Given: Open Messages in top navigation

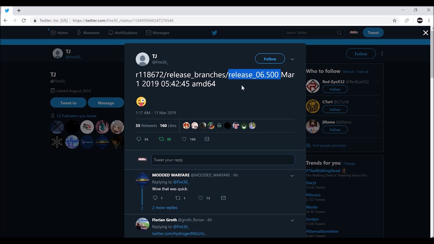Looking at the screenshot, I should [158, 33].
